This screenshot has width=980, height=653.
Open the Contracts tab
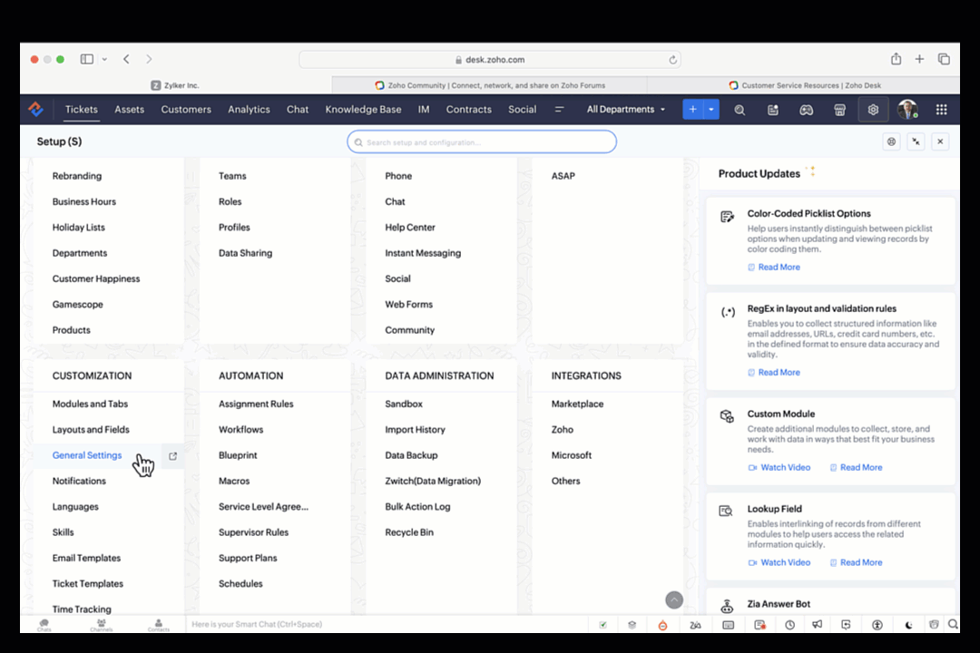pos(469,110)
